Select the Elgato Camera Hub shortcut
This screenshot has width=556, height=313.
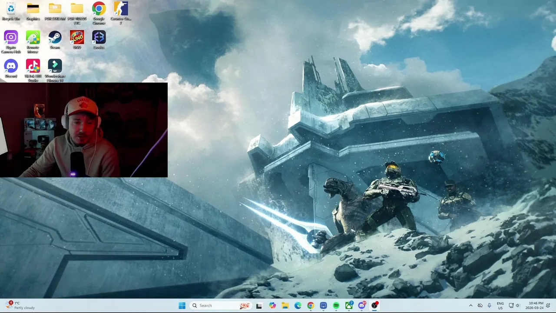tap(11, 42)
